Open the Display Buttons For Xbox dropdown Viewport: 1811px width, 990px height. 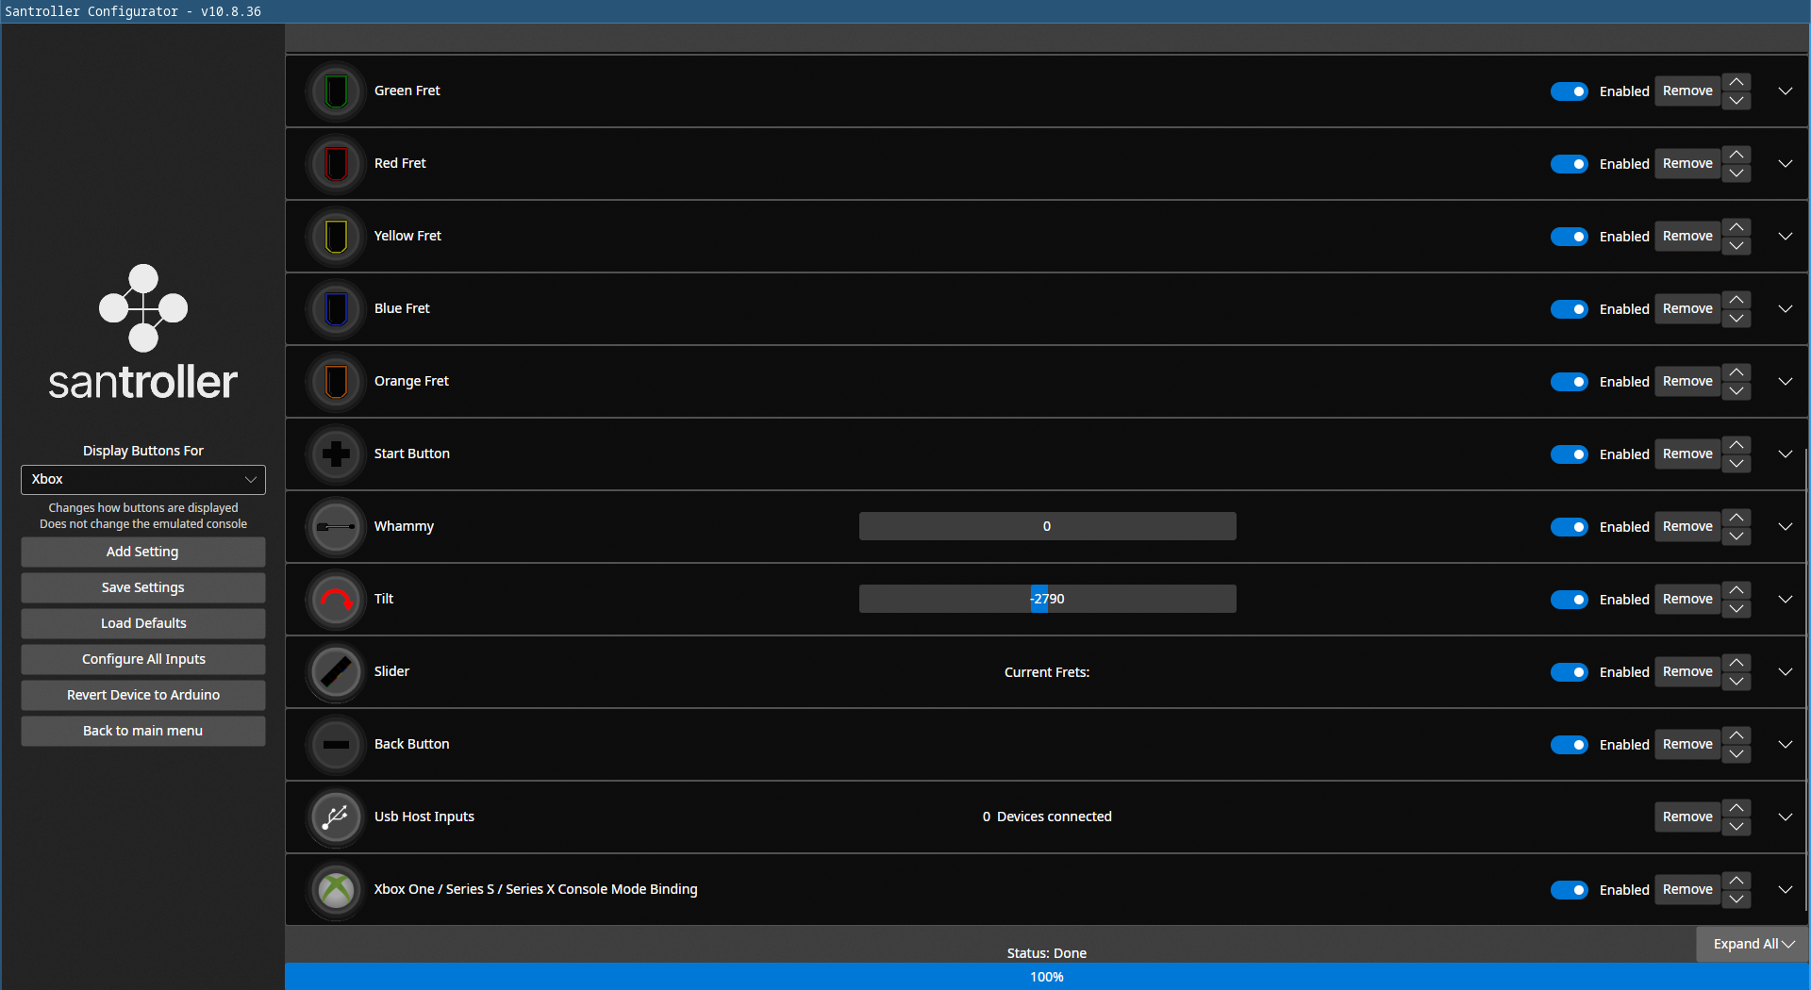click(143, 479)
